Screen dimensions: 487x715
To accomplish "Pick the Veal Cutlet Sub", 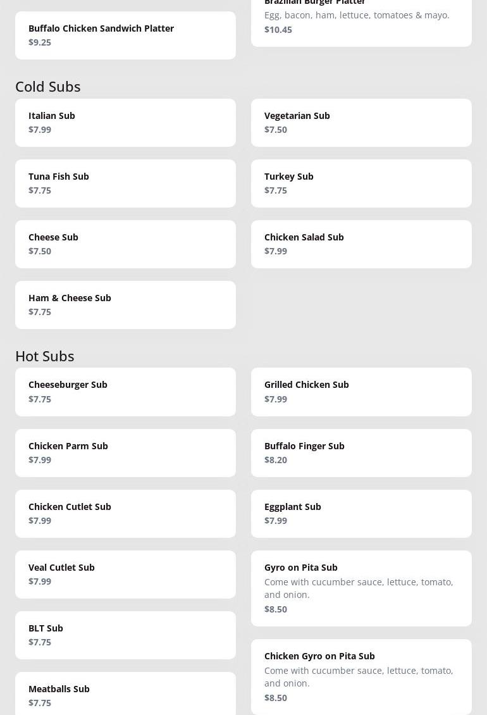I will tap(125, 574).
